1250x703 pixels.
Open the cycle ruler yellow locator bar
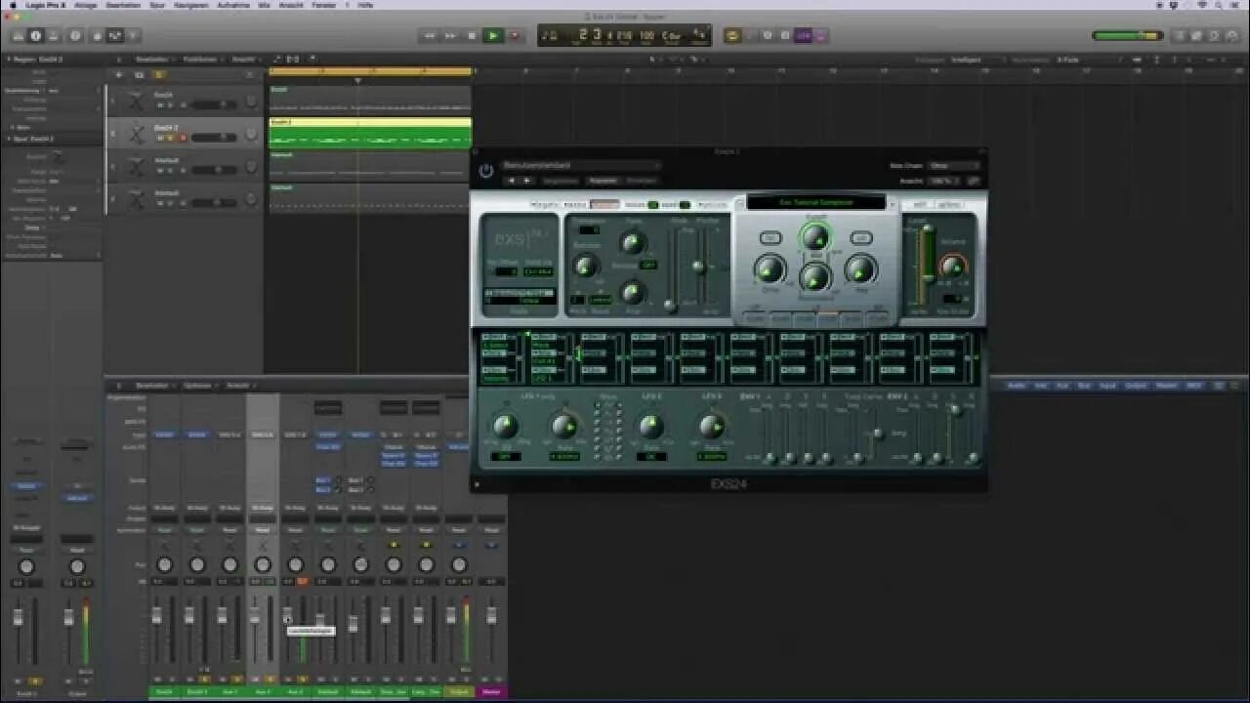[x=370, y=71]
